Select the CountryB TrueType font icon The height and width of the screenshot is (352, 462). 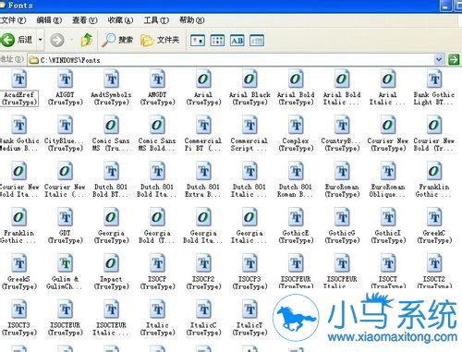(342, 125)
